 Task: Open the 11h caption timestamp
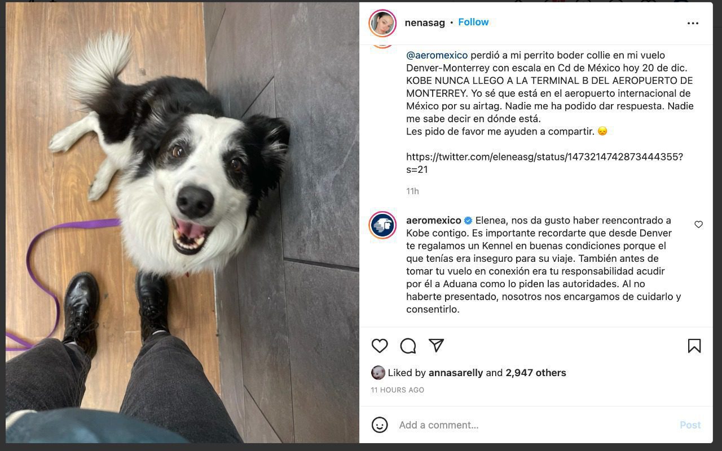click(x=412, y=191)
